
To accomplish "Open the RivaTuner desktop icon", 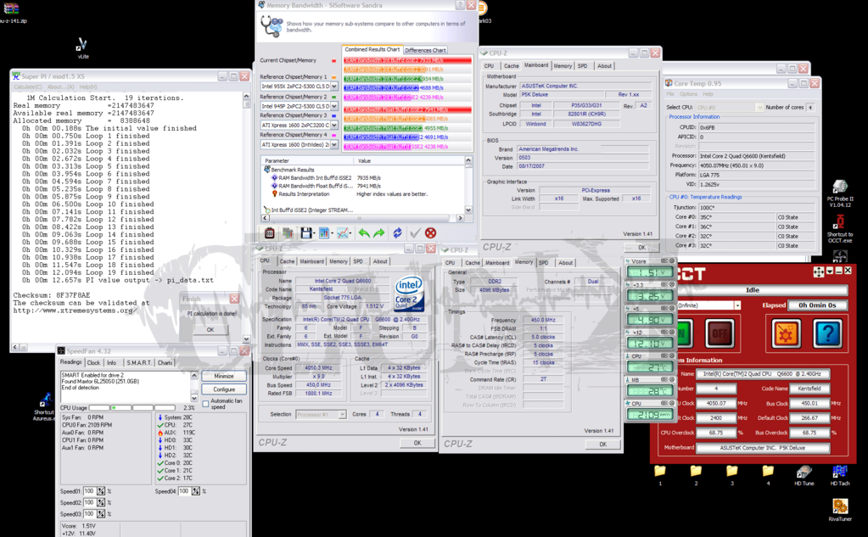I will click(840, 510).
